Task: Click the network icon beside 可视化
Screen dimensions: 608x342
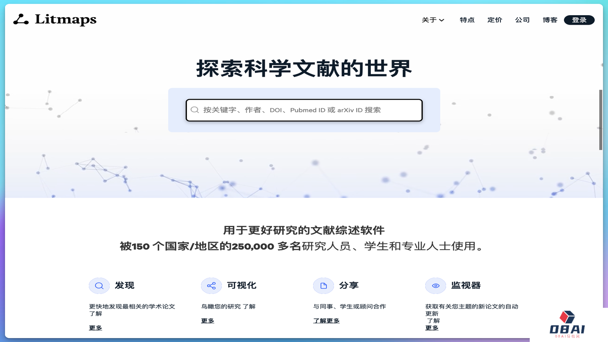Action: tap(211, 285)
